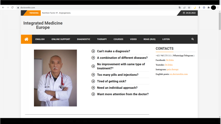Image resolution: width=221 pixels, height=124 pixels.
Task: Click the doctor portrait photo
Action: [56, 78]
